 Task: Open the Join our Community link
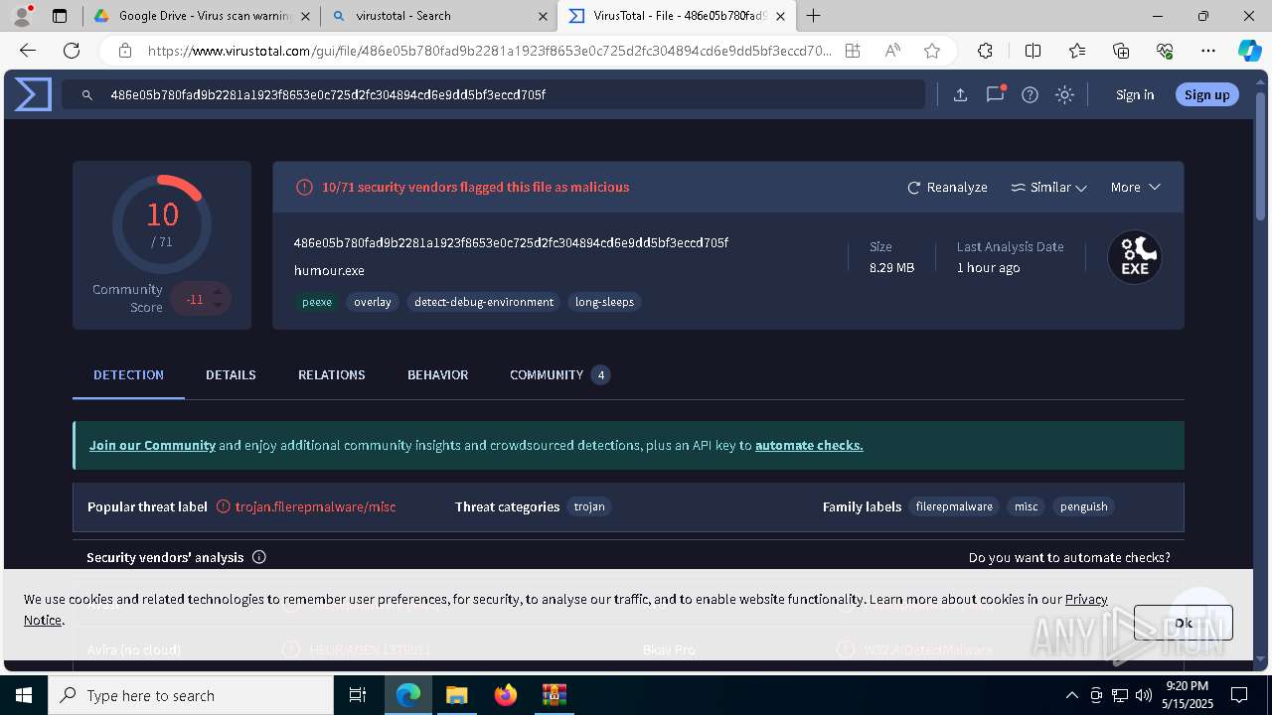[x=152, y=446]
